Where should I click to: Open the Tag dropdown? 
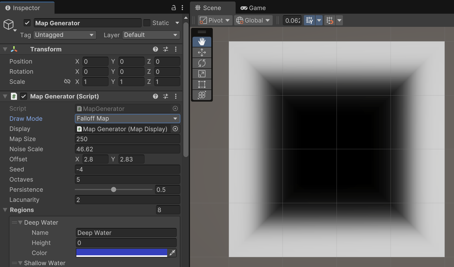coord(65,35)
